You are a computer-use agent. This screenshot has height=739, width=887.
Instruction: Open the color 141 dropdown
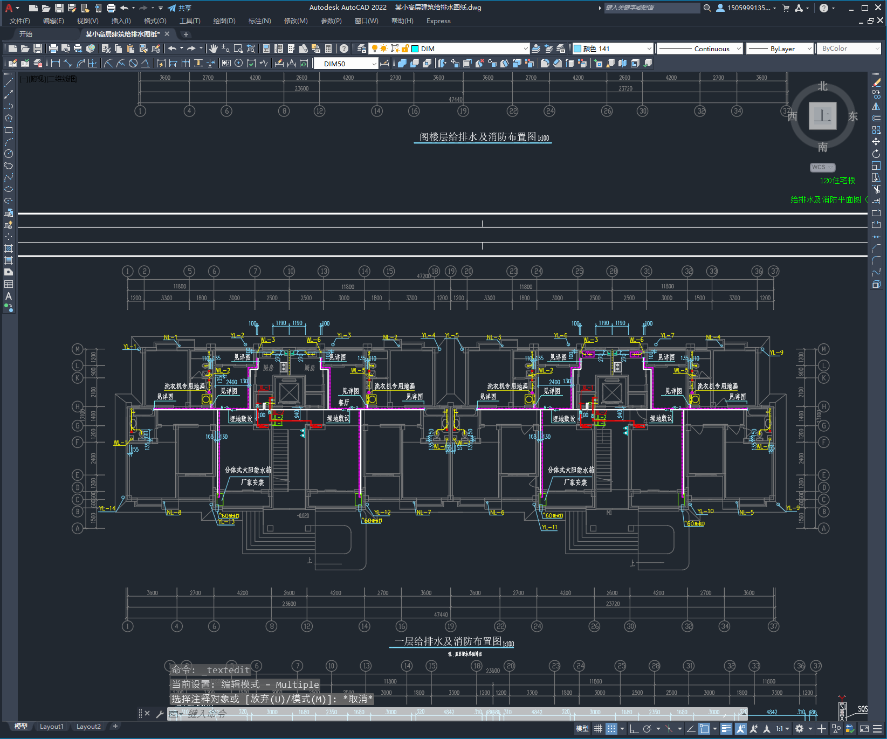(649, 49)
